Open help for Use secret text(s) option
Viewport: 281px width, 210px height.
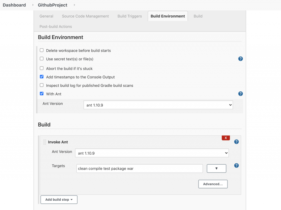[240, 59]
